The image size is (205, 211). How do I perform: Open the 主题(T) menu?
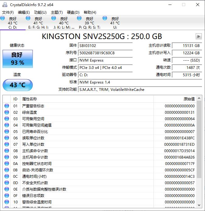(x=57, y=13)
